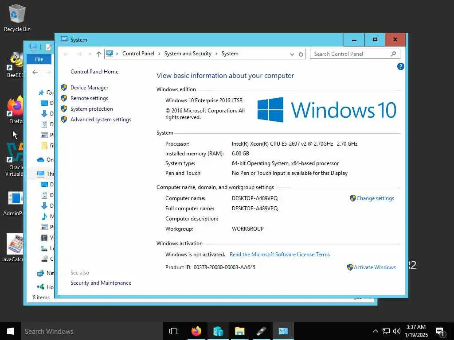Click the search magnifier icon in Control Panel

pyautogui.click(x=393, y=54)
